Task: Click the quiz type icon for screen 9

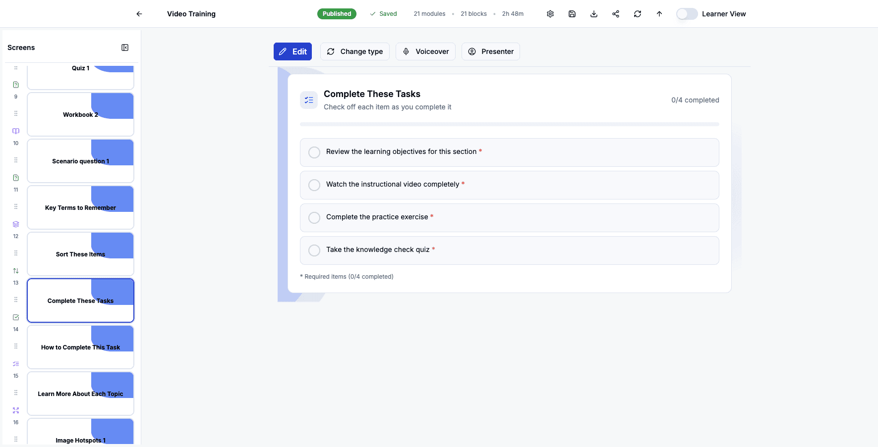Action: (x=16, y=85)
